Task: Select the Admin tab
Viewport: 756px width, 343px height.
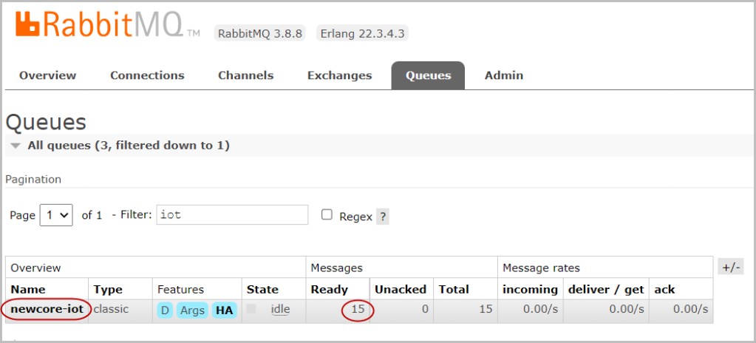Action: [x=503, y=75]
